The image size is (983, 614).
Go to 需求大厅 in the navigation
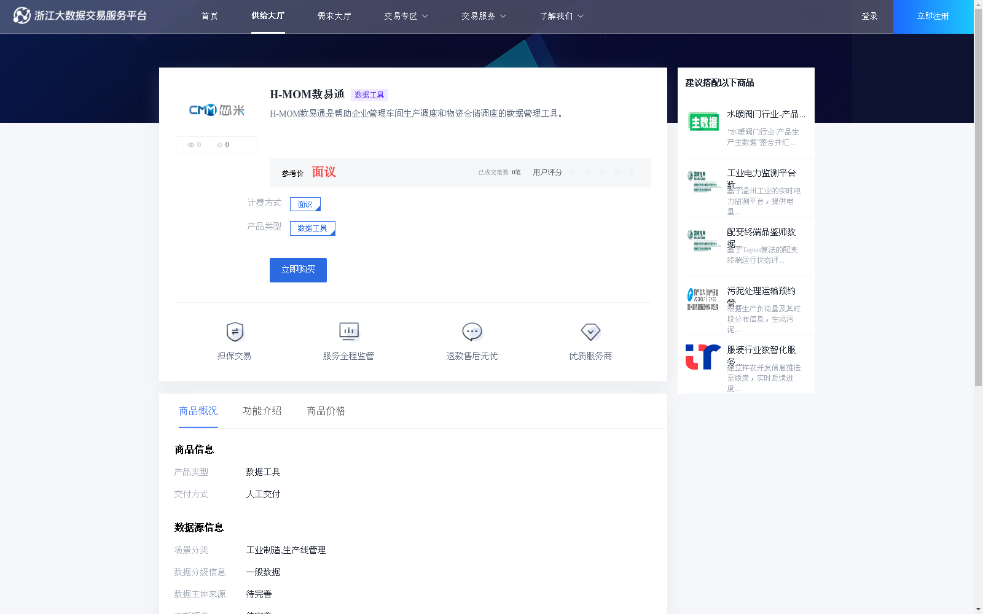pos(334,16)
